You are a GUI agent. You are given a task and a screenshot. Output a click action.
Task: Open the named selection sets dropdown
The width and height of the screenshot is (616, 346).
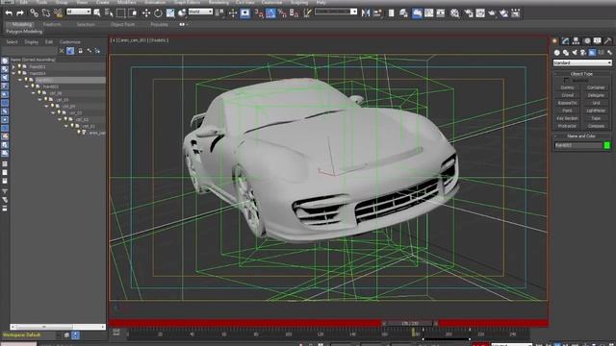point(336,12)
